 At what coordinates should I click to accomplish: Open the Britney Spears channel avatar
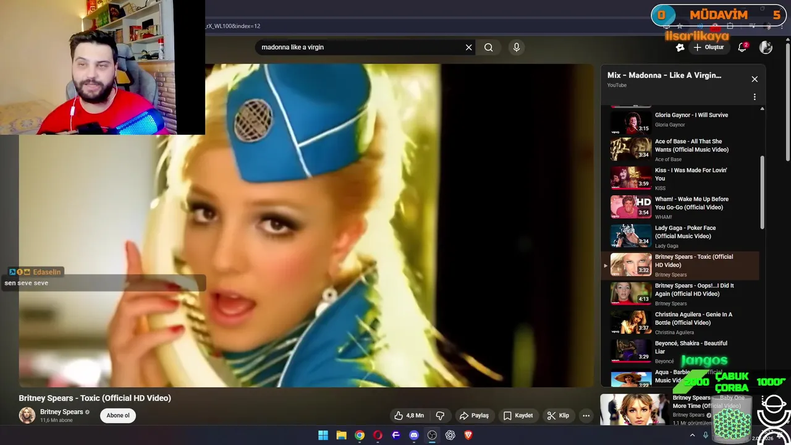click(x=27, y=415)
